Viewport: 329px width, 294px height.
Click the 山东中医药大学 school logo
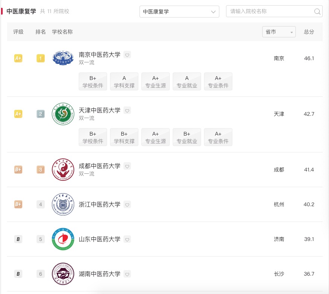click(x=63, y=239)
